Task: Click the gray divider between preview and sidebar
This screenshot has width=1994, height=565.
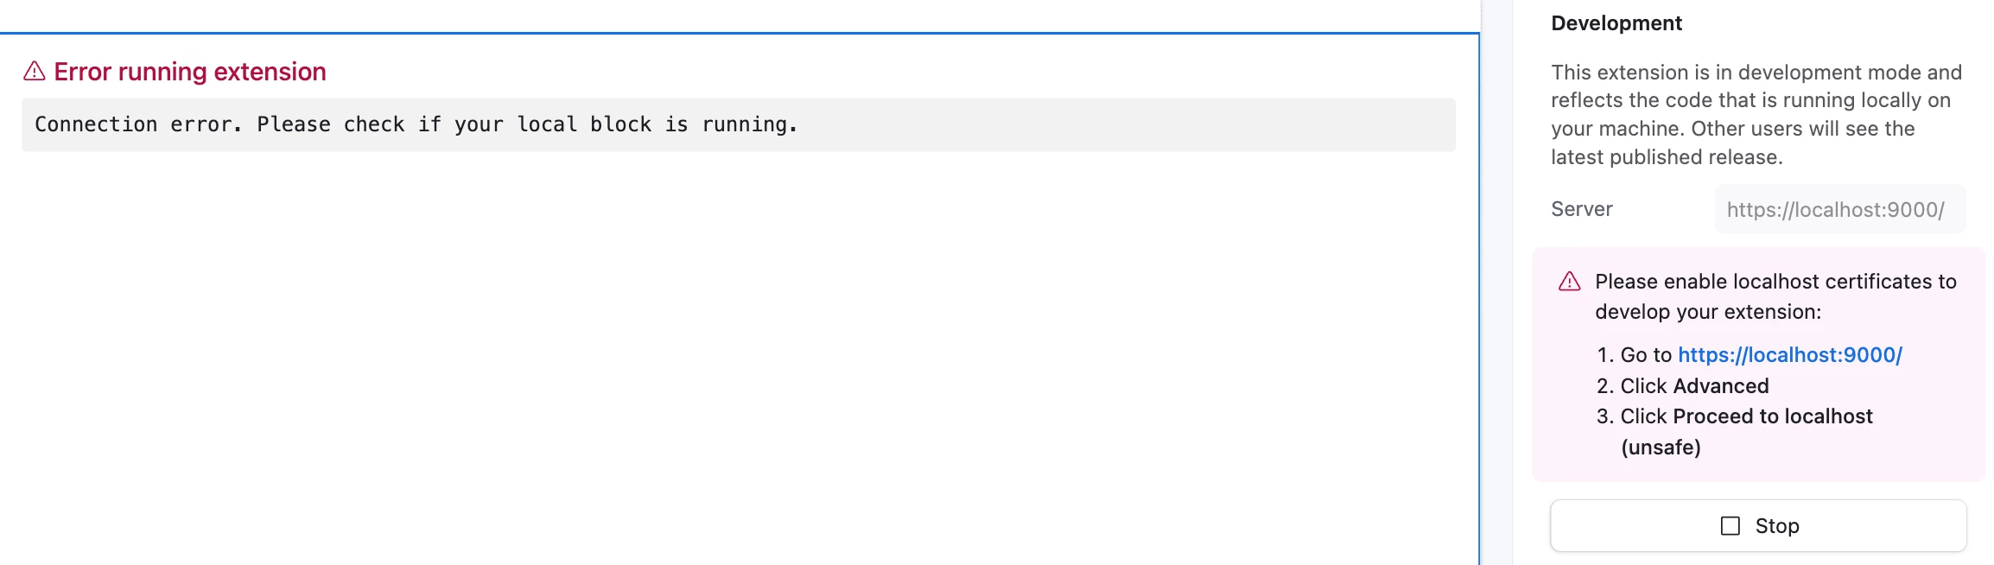Action: 1496,282
